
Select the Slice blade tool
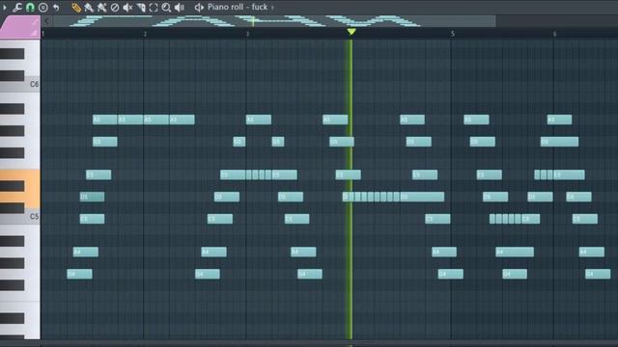coord(141,7)
